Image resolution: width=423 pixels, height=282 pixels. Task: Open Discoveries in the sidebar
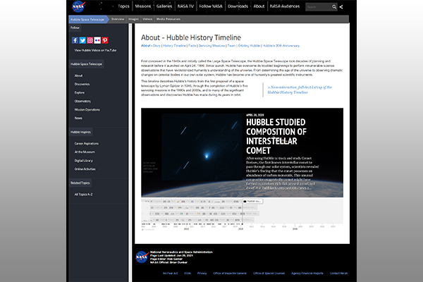coord(82,84)
